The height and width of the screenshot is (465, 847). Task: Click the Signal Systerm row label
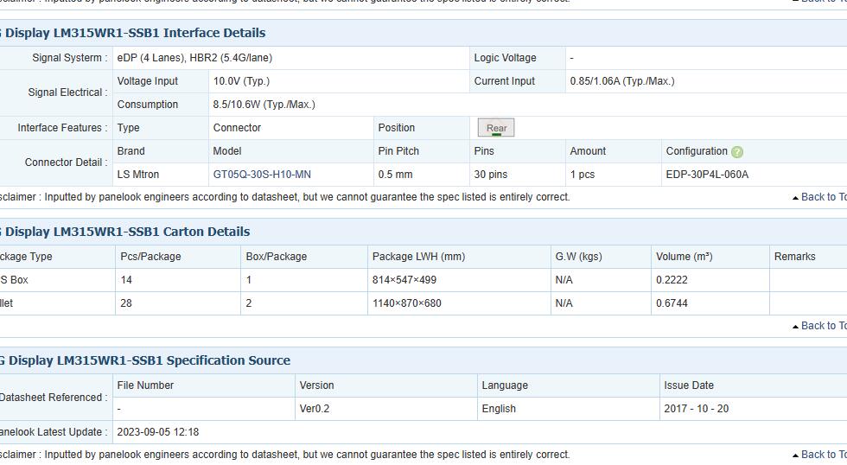(70, 58)
